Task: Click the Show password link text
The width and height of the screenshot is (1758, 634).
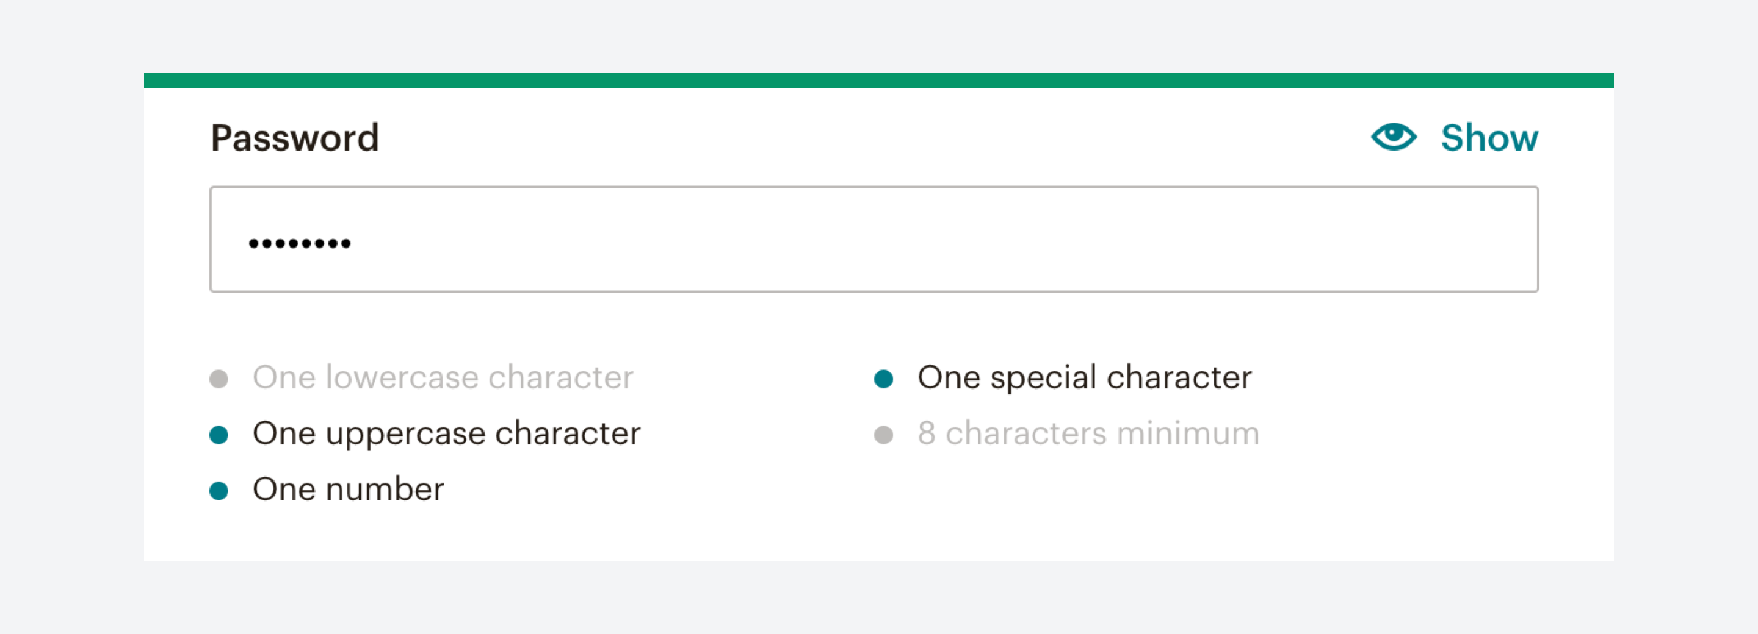Action: [1489, 138]
